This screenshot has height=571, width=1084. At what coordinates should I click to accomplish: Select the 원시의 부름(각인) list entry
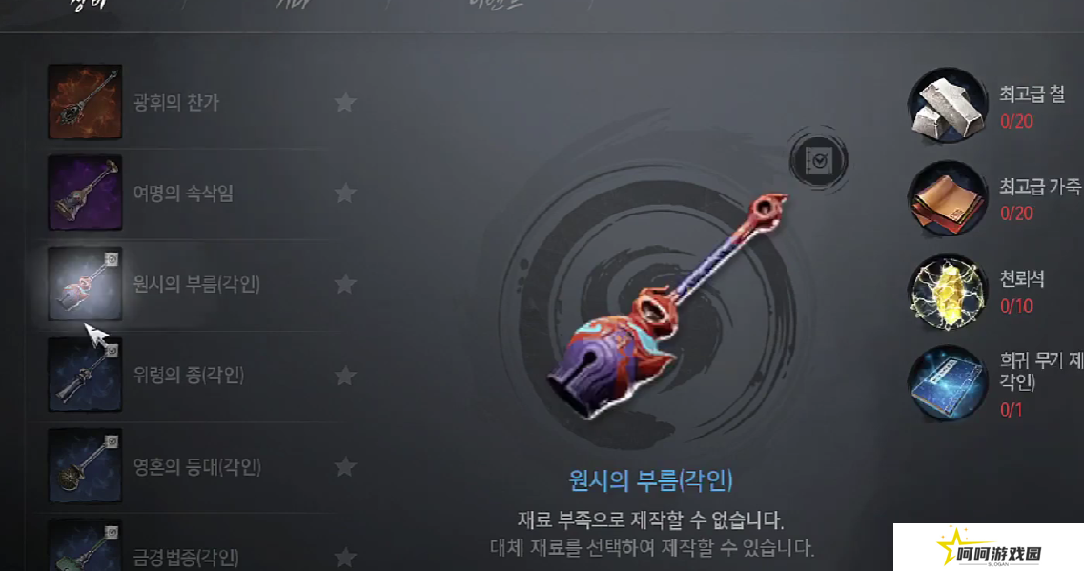click(x=194, y=284)
